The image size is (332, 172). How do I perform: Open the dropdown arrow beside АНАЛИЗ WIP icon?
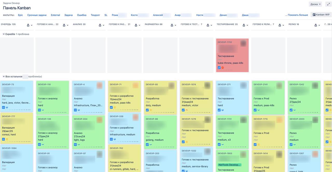103,25
